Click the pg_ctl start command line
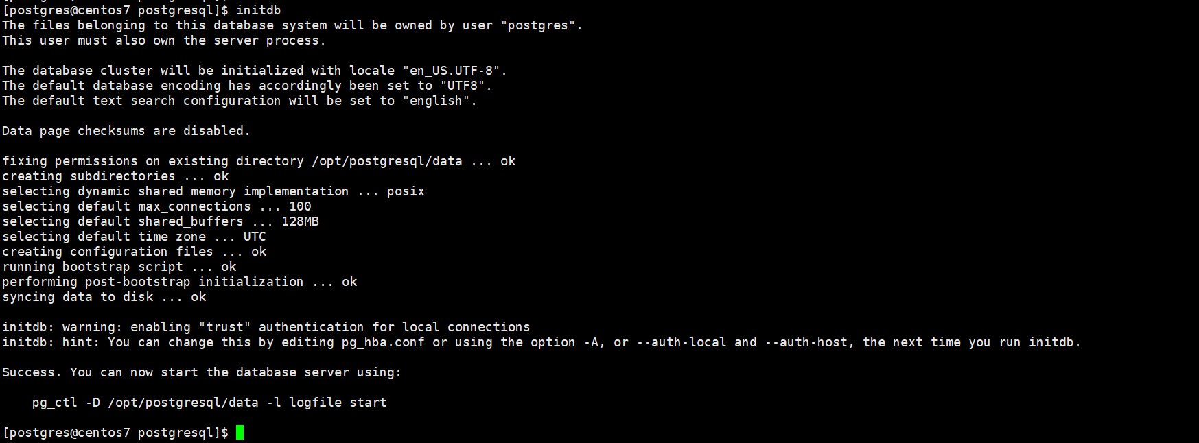Screen dimensions: 1199x443 (x=209, y=403)
